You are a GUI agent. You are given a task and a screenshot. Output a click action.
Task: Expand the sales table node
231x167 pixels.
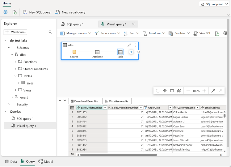(19, 83)
